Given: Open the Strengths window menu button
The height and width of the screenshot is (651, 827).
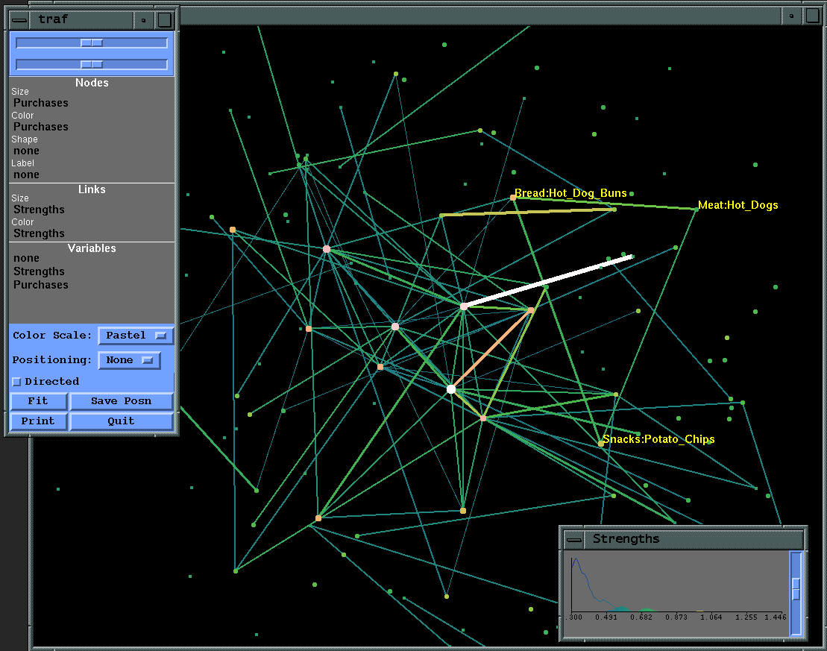Looking at the screenshot, I should [x=573, y=538].
